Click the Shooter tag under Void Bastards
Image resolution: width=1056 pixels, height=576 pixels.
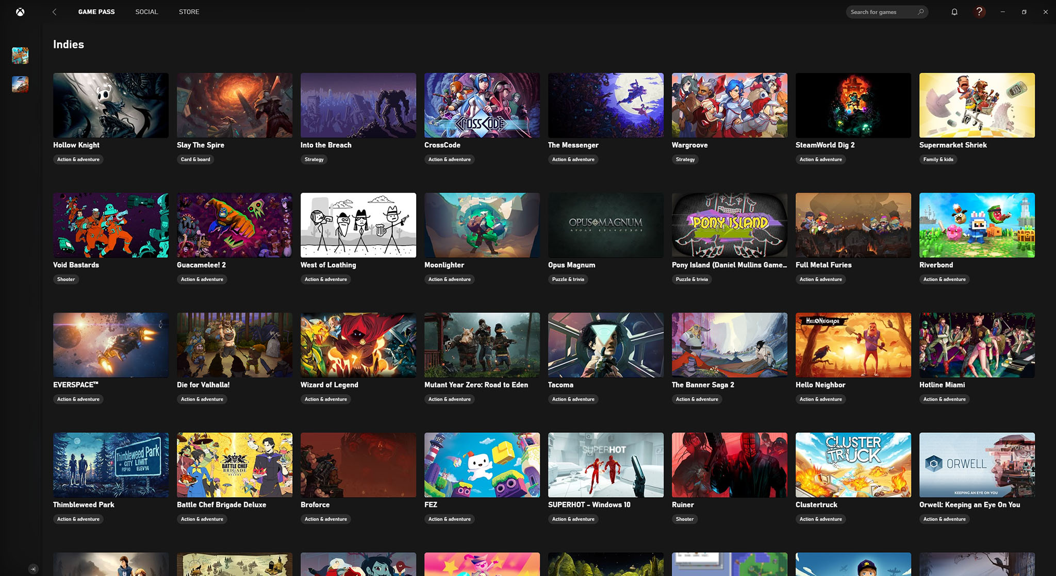(x=66, y=280)
